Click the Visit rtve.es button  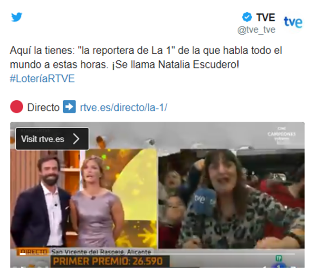[52, 139]
